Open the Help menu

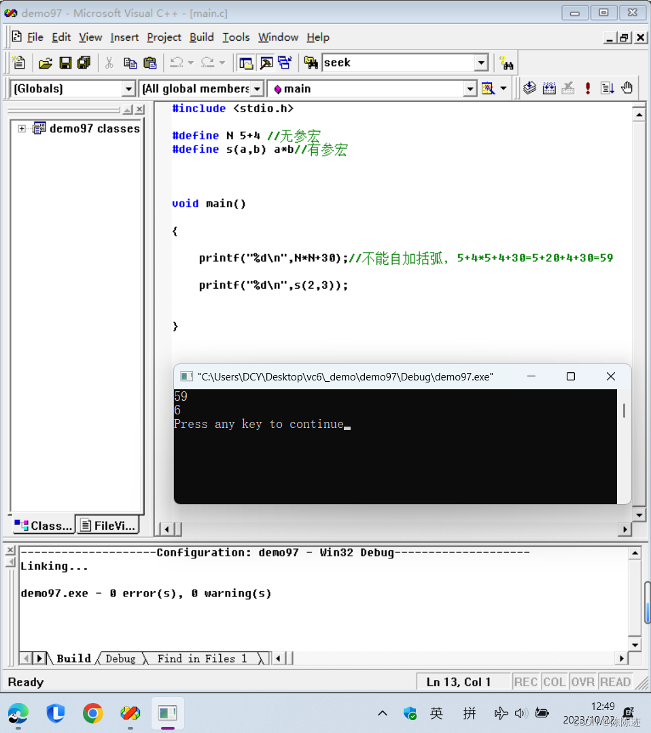pyautogui.click(x=318, y=37)
